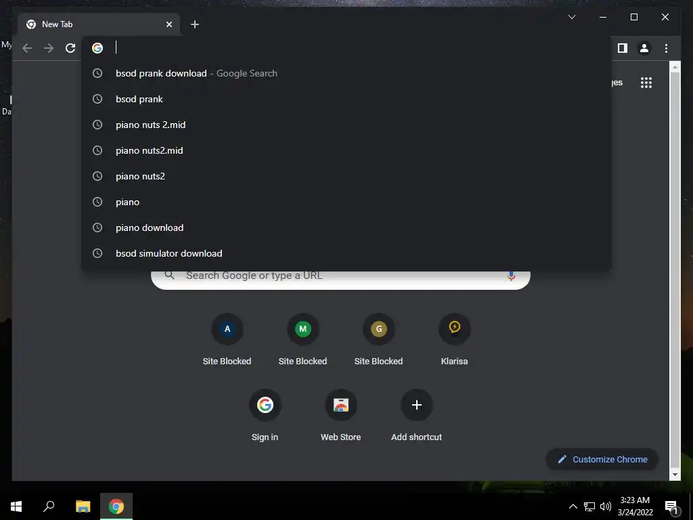This screenshot has height=520, width=693.
Task: Open the tab search dropdown arrow
Action: point(572,17)
